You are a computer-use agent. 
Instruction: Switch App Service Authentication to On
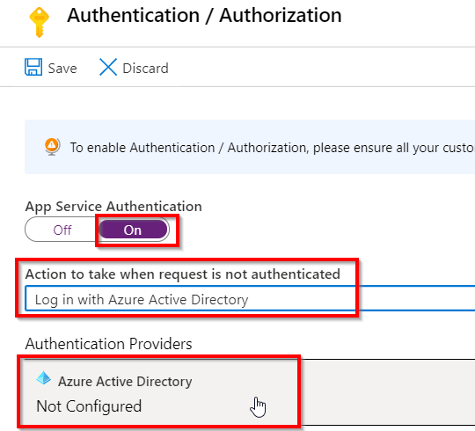pos(133,230)
